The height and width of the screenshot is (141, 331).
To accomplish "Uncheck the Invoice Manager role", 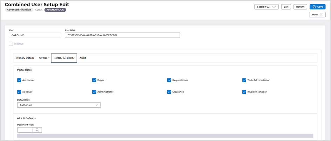I will tap(244, 92).
